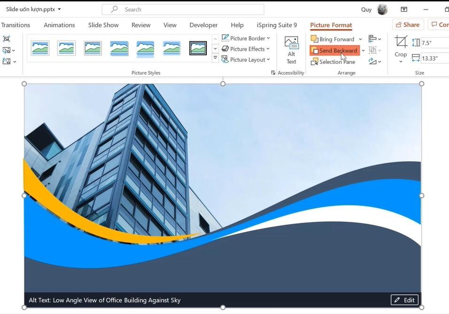Switch to iSpring Suite 9 tab
The height and width of the screenshot is (314, 449).
click(x=276, y=25)
